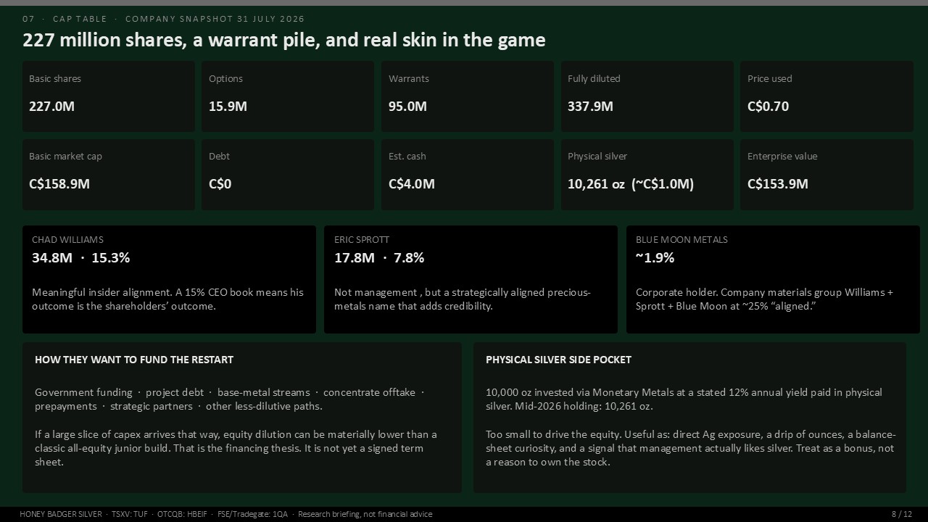
Task: Click the page number 8 / 12
Action: coord(902,514)
